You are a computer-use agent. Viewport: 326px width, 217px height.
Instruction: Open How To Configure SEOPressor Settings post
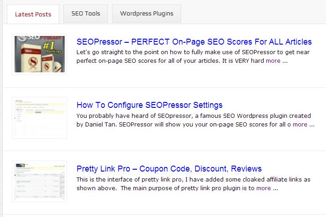149,106
